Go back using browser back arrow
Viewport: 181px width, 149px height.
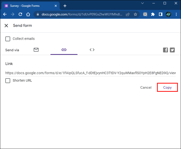pyautogui.click(x=5, y=14)
